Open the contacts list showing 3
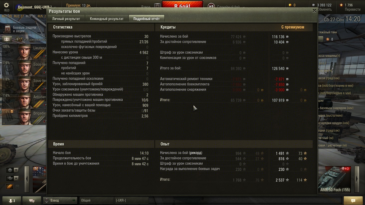The height and width of the screenshot is (205, 365). [x=12, y=200]
